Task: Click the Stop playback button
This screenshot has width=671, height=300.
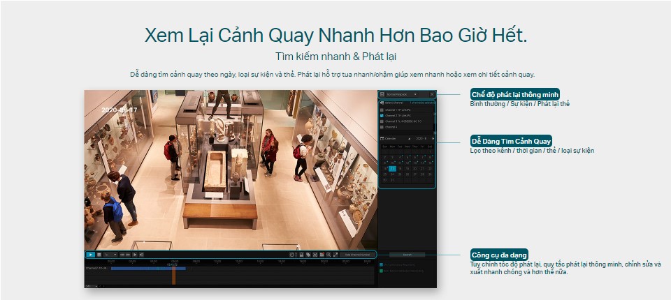Action: click(x=99, y=255)
